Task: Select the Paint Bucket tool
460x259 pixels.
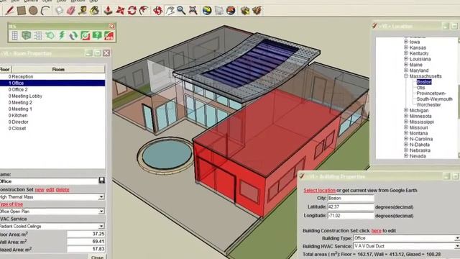Action: click(94, 11)
